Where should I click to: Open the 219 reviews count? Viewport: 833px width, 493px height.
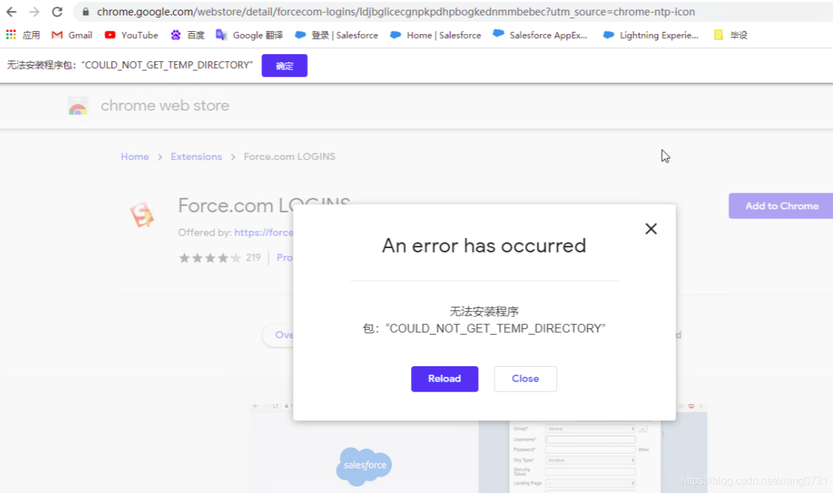tap(253, 258)
